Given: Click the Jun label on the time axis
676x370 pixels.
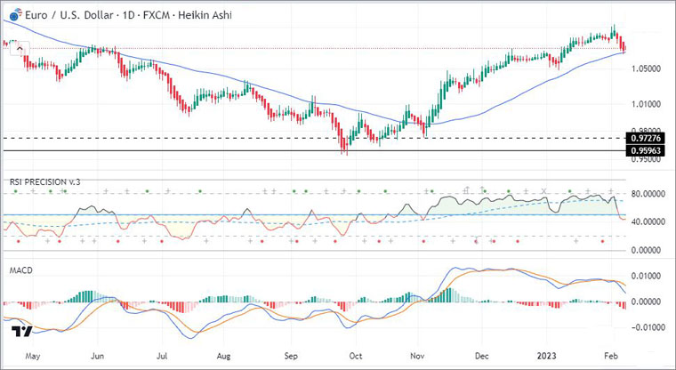Looking at the screenshot, I should point(98,356).
